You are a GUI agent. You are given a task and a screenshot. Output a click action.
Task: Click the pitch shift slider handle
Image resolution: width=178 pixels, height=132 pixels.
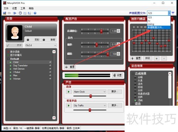tap(101, 31)
